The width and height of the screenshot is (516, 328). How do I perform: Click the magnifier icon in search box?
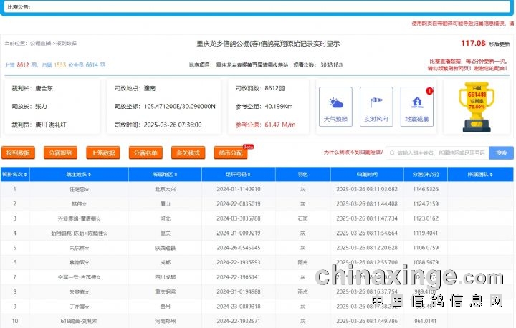tap(392, 153)
